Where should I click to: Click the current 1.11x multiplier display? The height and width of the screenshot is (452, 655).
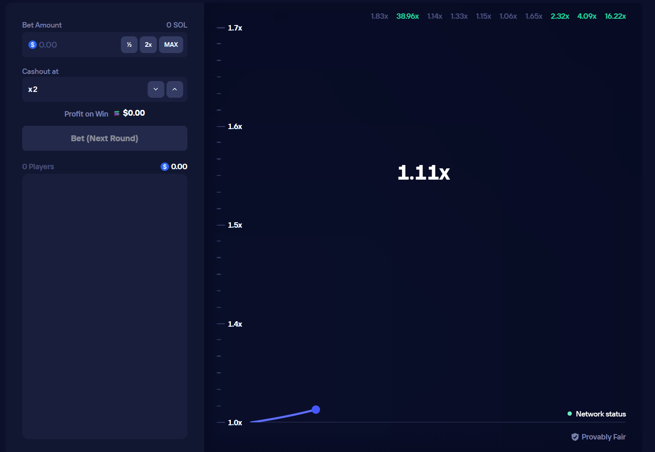click(424, 172)
